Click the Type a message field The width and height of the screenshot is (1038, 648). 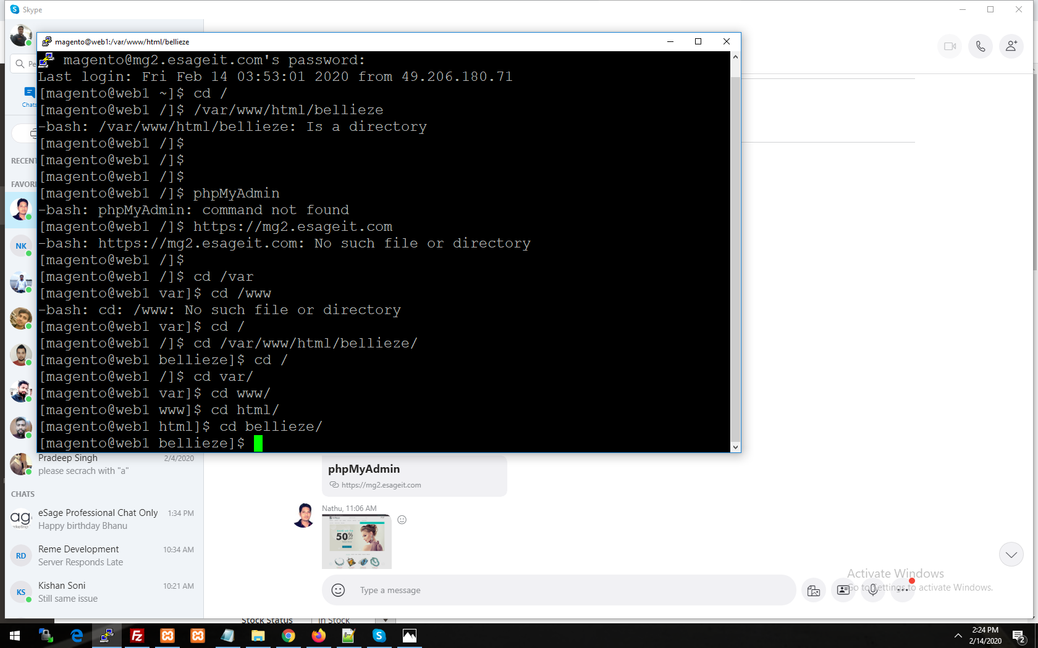(556, 591)
